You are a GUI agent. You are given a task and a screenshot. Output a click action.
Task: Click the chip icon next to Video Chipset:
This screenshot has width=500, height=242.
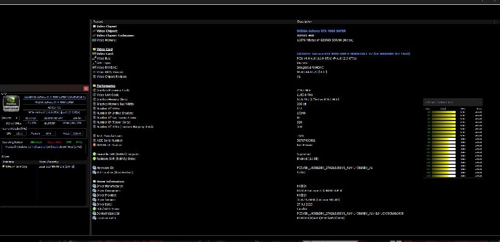coord(94,31)
